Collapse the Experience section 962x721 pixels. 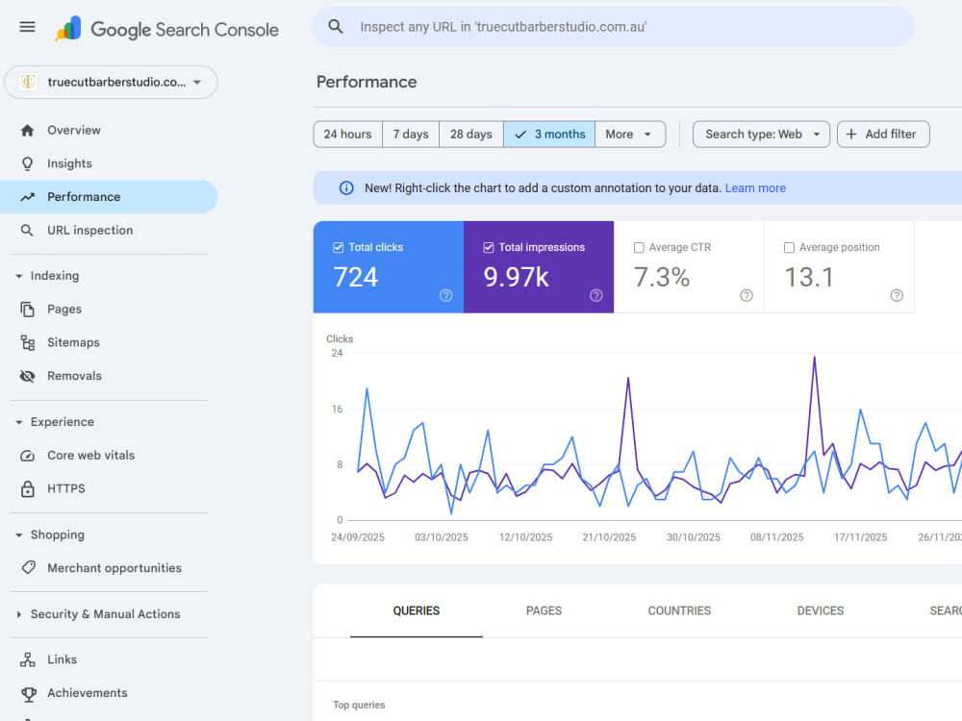pos(19,422)
